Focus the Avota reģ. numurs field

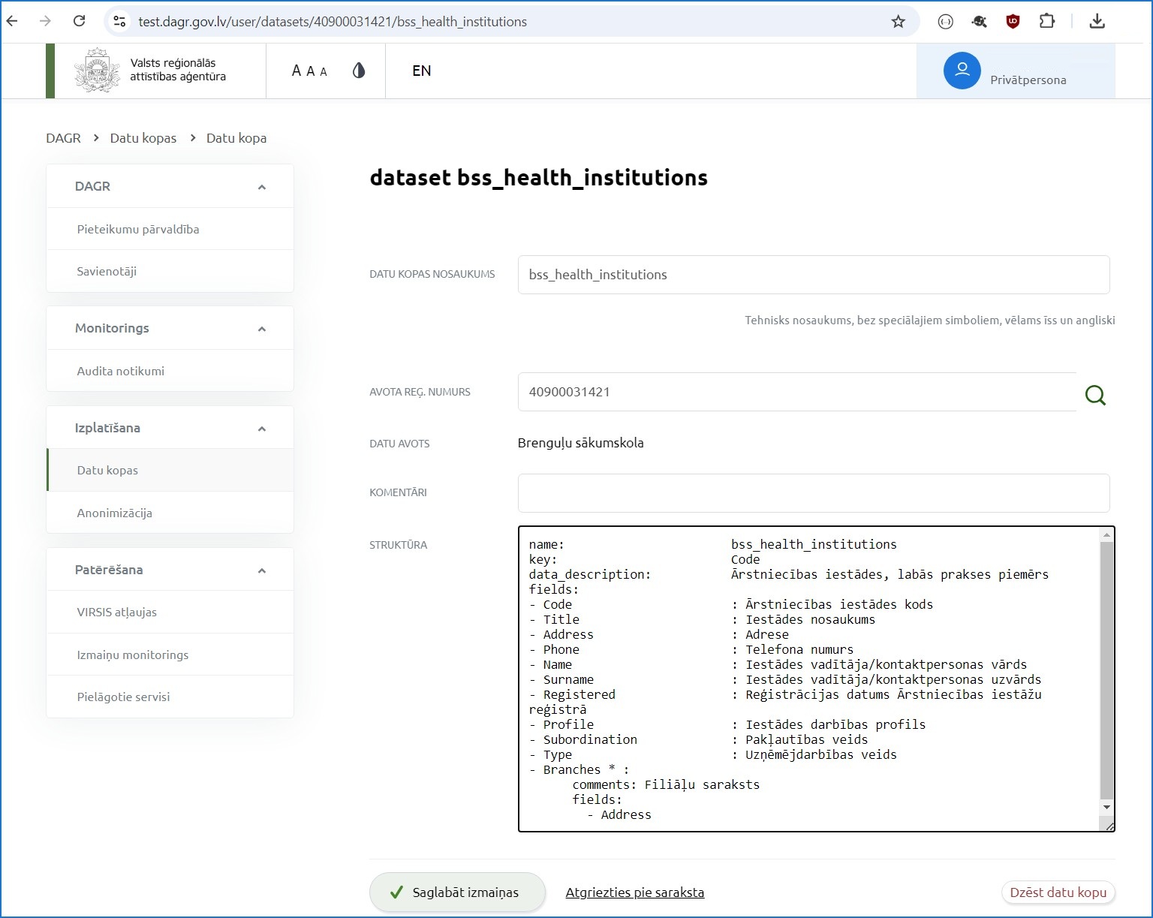point(797,392)
